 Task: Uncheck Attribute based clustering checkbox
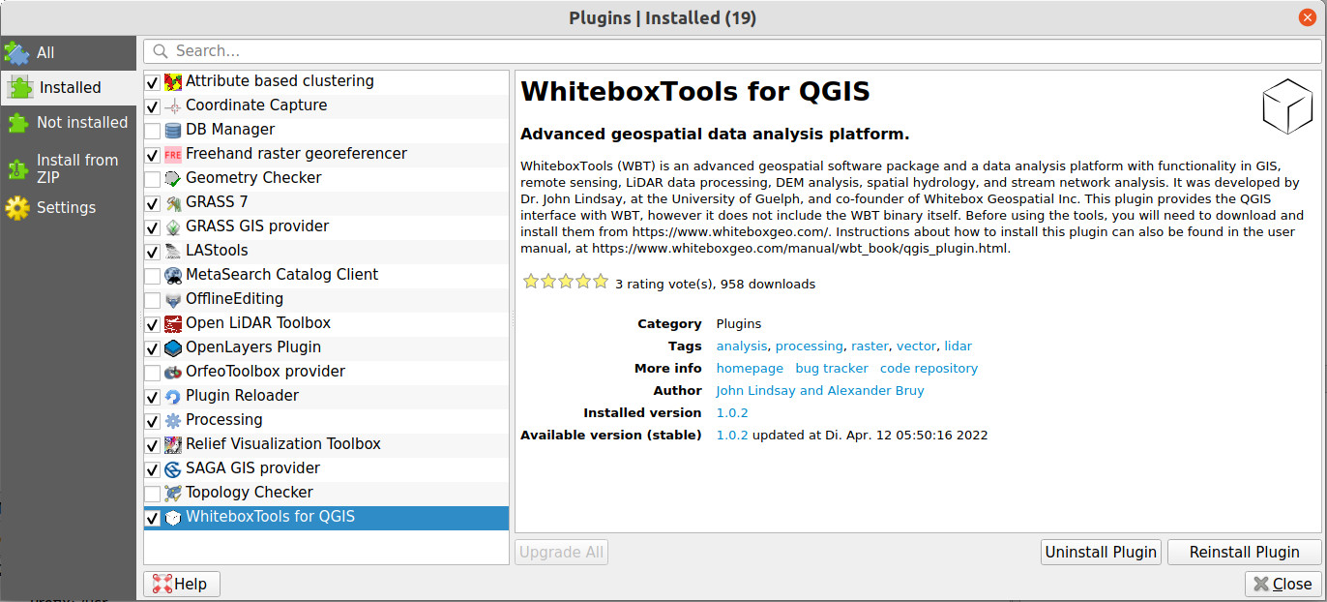coord(153,82)
